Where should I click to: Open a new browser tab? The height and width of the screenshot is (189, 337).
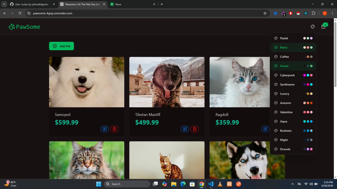(x=162, y=4)
